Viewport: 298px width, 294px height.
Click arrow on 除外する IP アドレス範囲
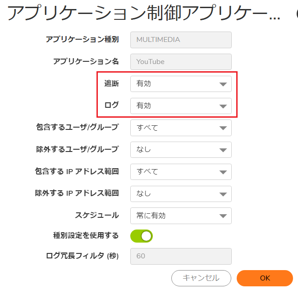[x=223, y=194]
